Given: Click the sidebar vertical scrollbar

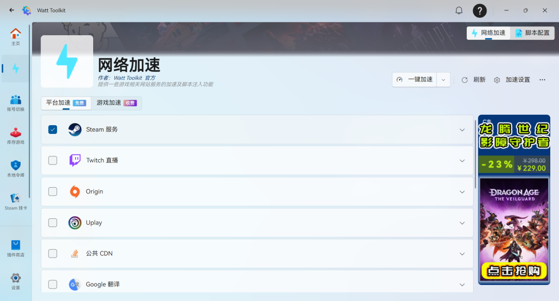Looking at the screenshot, I should (x=29, y=112).
